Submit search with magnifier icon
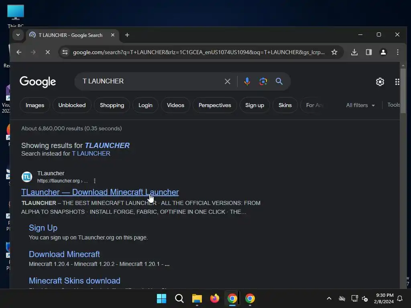The width and height of the screenshot is (411, 308). tap(279, 81)
